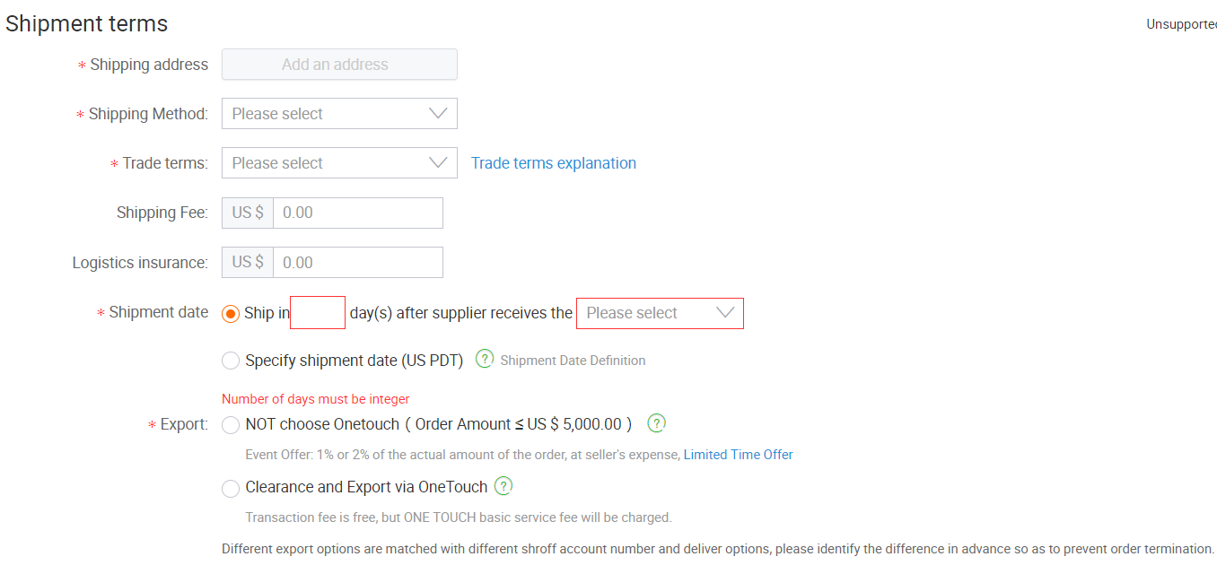Click help icon next to NOT choose Onetouch

point(656,423)
